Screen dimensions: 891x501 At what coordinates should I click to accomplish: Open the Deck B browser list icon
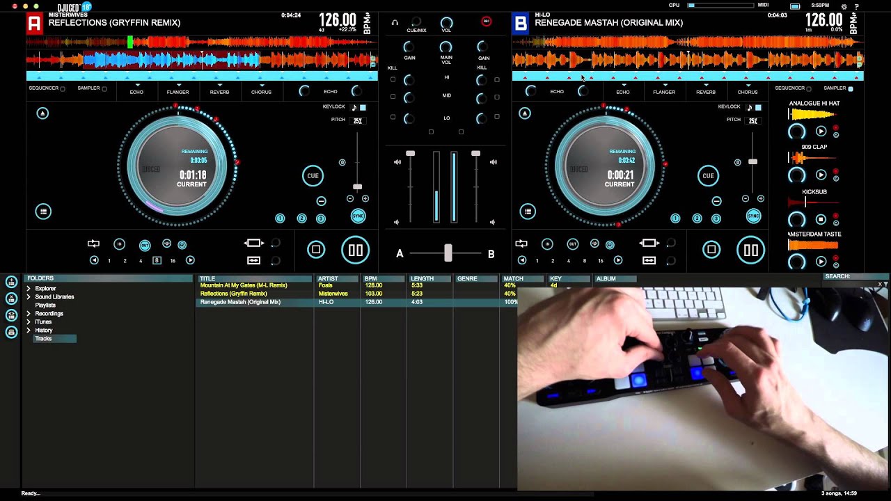(x=528, y=212)
